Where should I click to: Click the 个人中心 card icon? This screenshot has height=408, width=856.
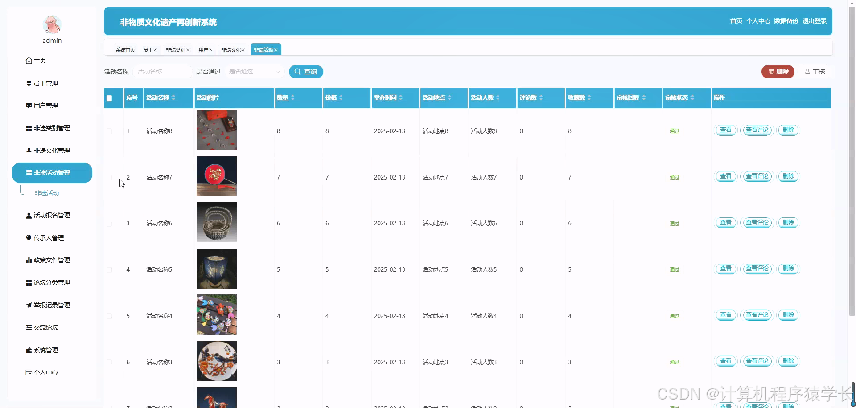tap(29, 372)
